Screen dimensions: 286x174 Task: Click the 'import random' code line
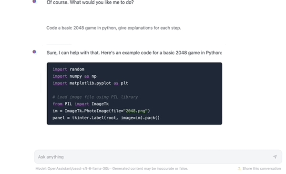[68, 69]
